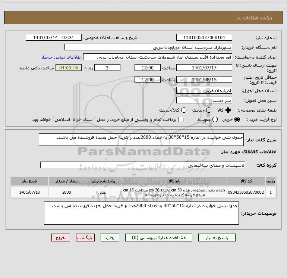The image size is (287, 278).
Task: Select the کالا radio button
Action: coord(228,110)
